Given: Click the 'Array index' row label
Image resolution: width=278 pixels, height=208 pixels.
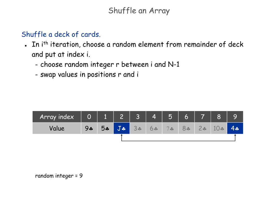Looking at the screenshot, I should click(x=57, y=117).
